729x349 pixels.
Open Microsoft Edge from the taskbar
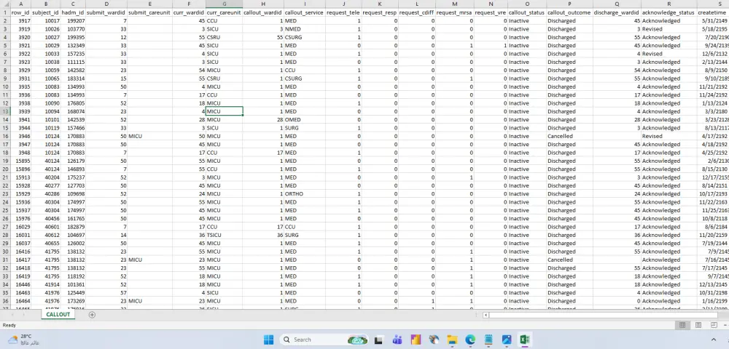pyautogui.click(x=470, y=340)
